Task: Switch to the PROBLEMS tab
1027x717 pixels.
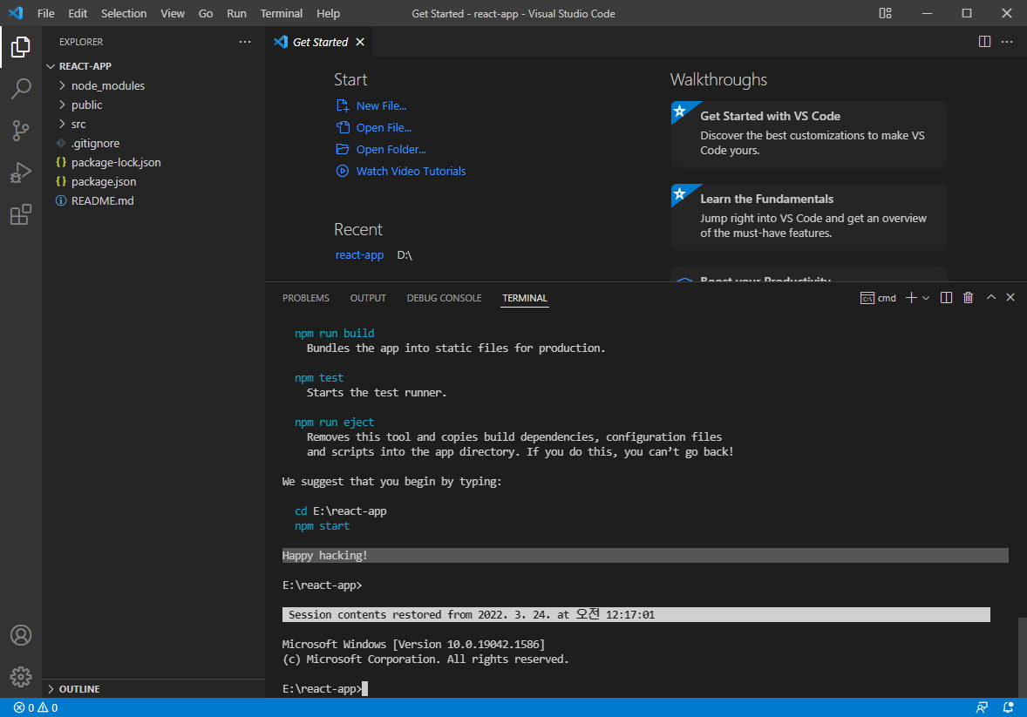Action: pyautogui.click(x=306, y=298)
